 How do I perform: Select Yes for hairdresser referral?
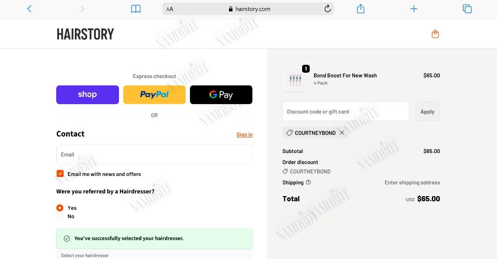pos(59,208)
